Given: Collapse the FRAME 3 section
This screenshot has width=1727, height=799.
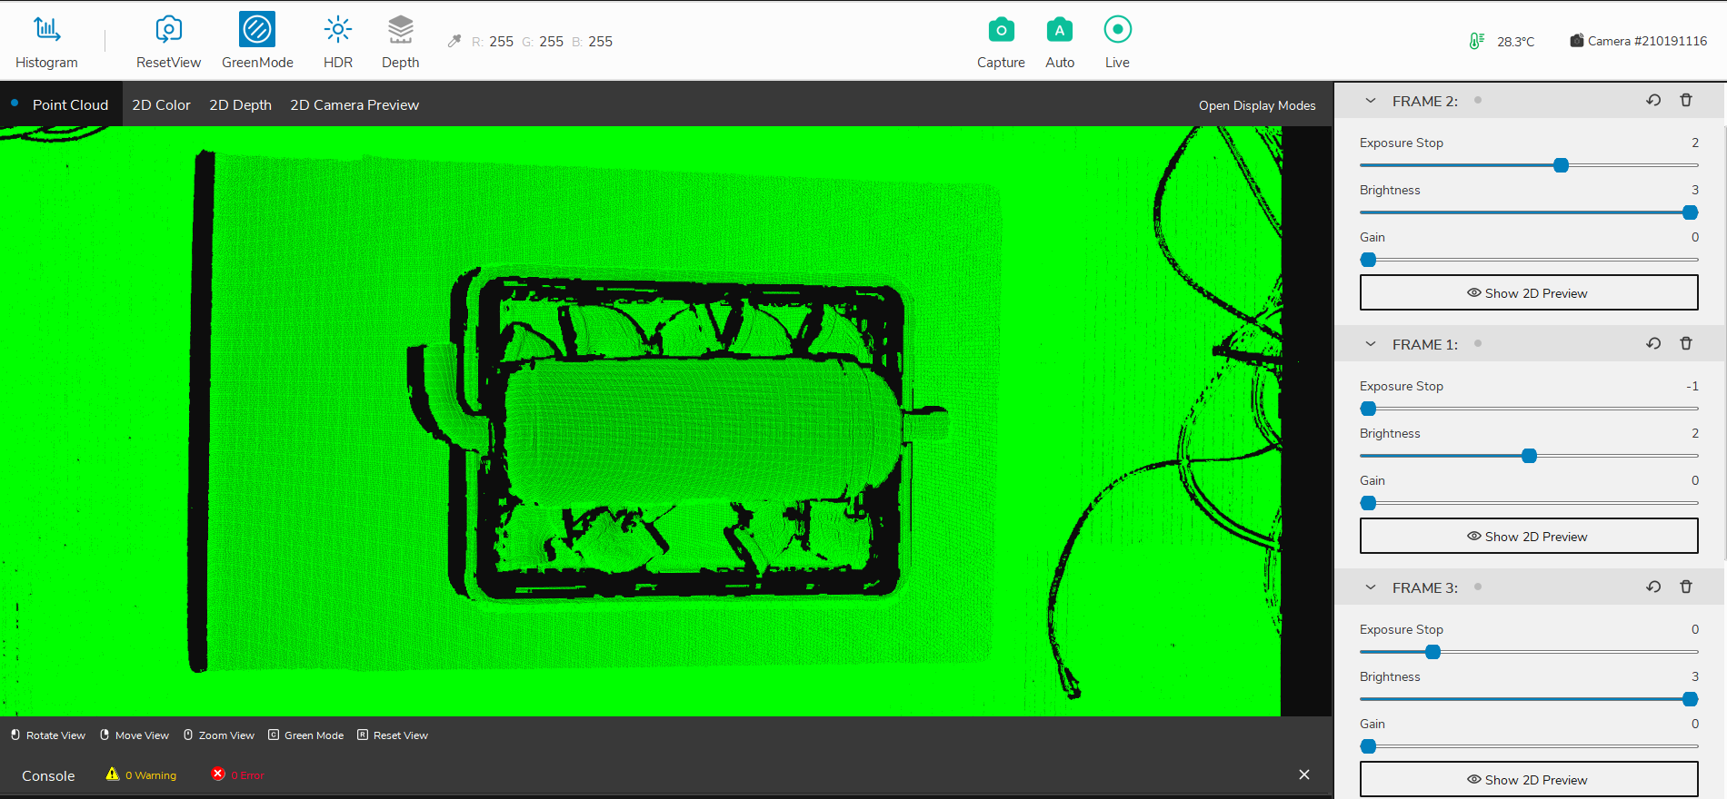Looking at the screenshot, I should pyautogui.click(x=1371, y=587).
